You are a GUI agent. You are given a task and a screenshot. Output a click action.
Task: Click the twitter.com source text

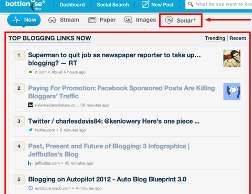click(x=45, y=130)
